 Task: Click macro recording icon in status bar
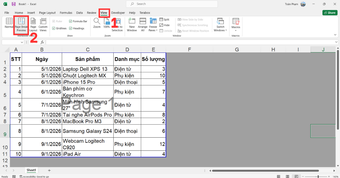(x=14, y=177)
